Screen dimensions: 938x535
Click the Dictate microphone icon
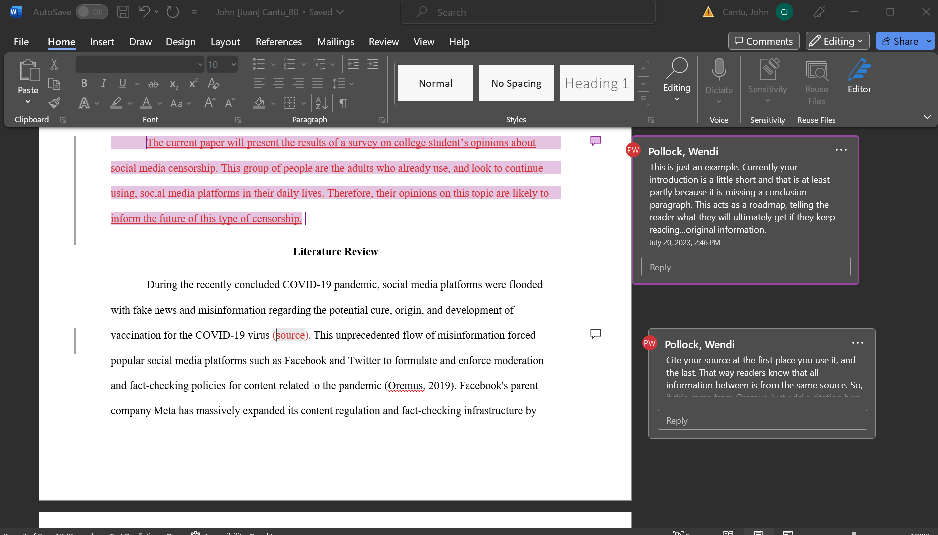click(719, 69)
